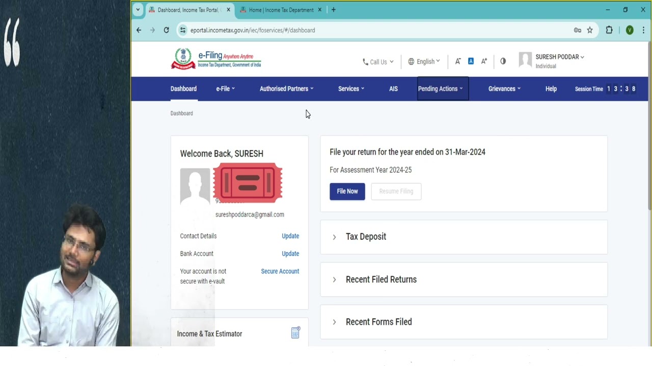Click Update next to Contact Details
This screenshot has height=366, width=652.
pos(290,236)
